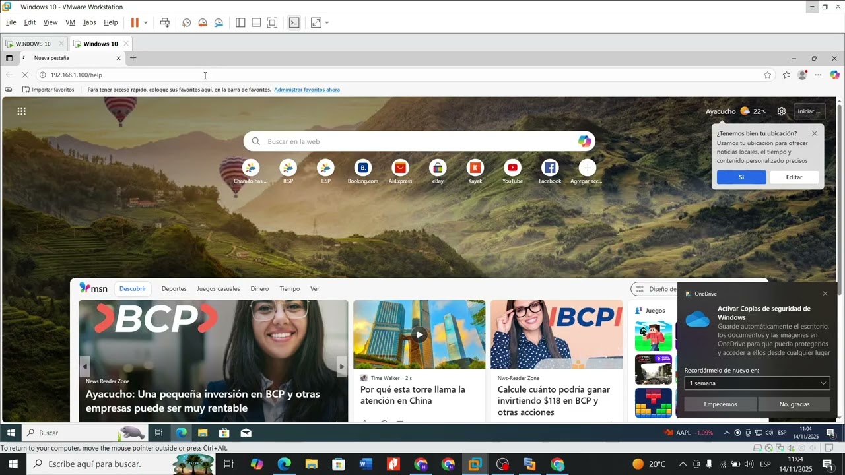Open the Ayacucho weather widget

tap(735, 111)
